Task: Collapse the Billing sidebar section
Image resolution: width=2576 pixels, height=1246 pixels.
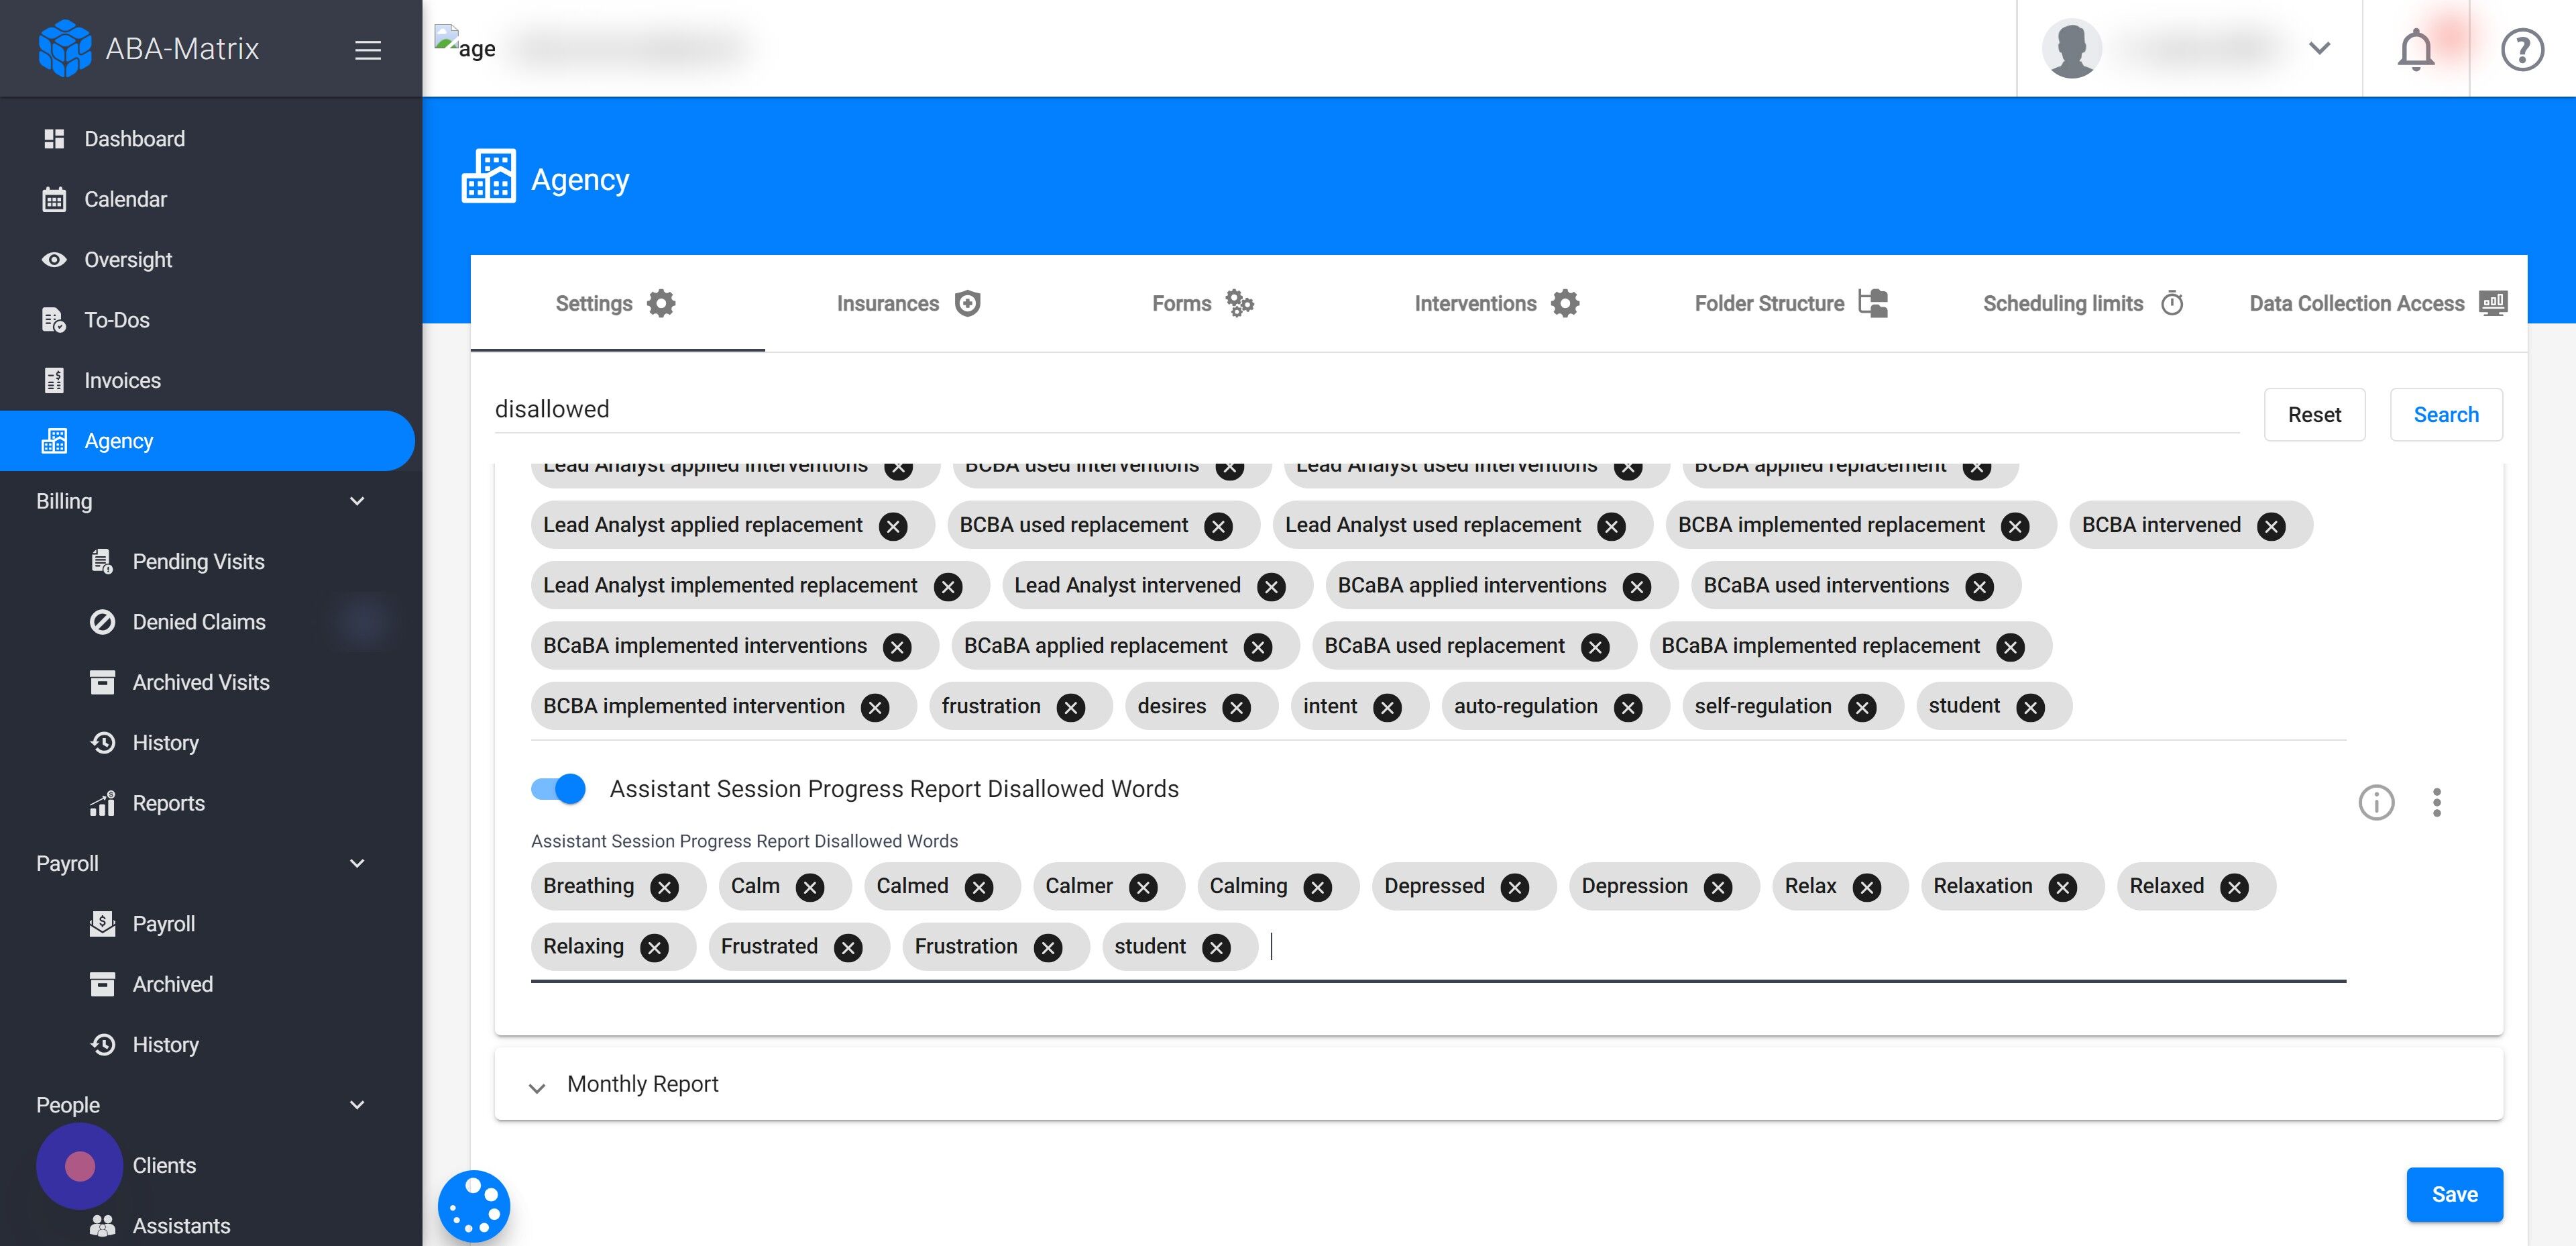Action: pos(357,501)
